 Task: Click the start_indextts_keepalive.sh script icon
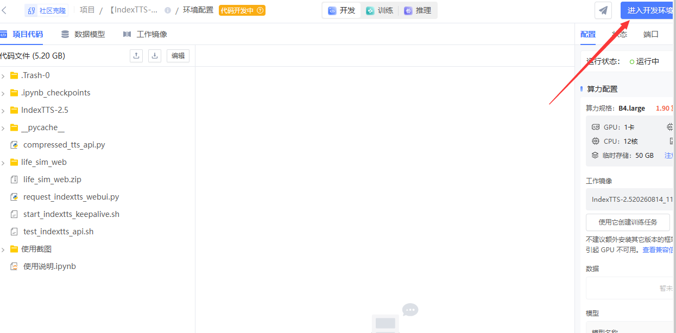coord(14,214)
